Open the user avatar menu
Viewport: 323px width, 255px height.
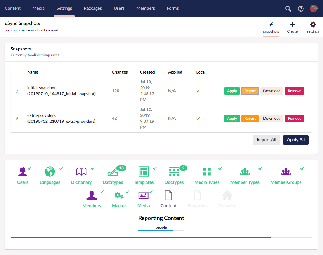pos(314,9)
